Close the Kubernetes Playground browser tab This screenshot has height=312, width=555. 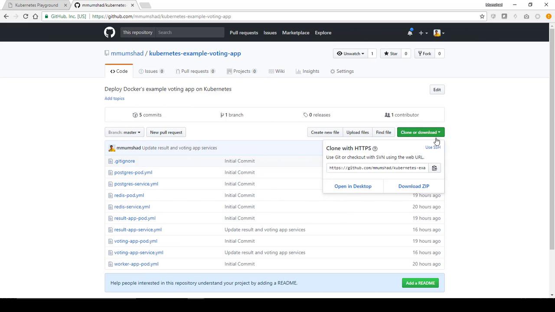point(66,5)
